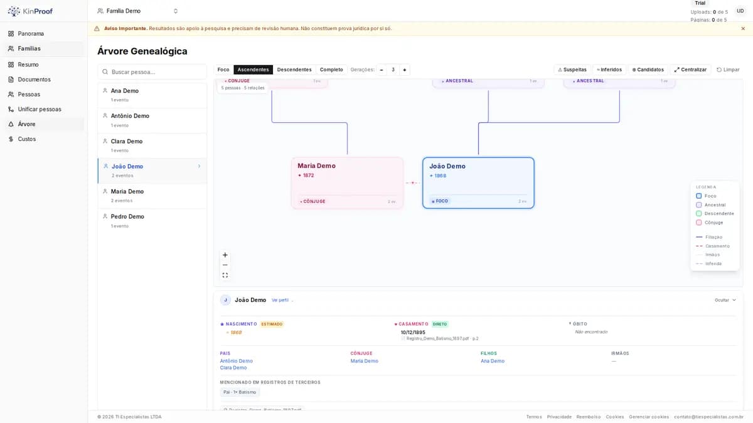753x423 pixels.
Task: Click the Limpar button
Action: (x=728, y=70)
